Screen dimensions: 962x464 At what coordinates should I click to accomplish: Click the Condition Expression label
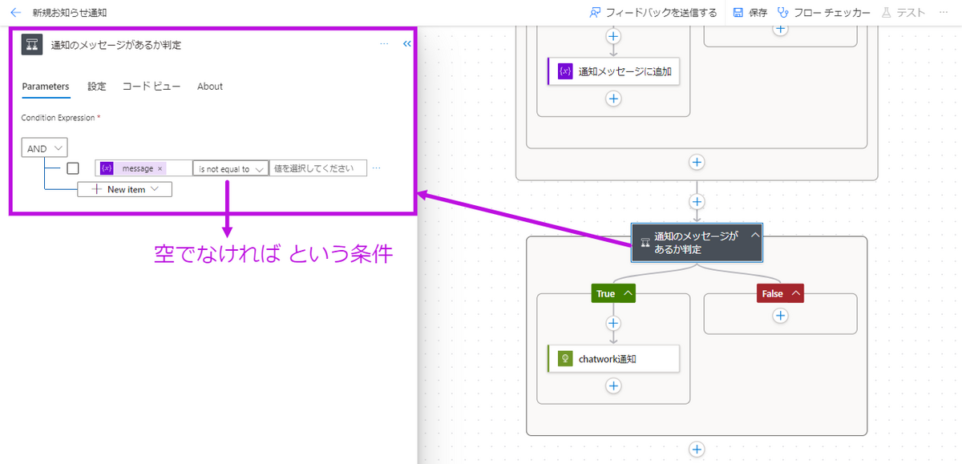[61, 118]
